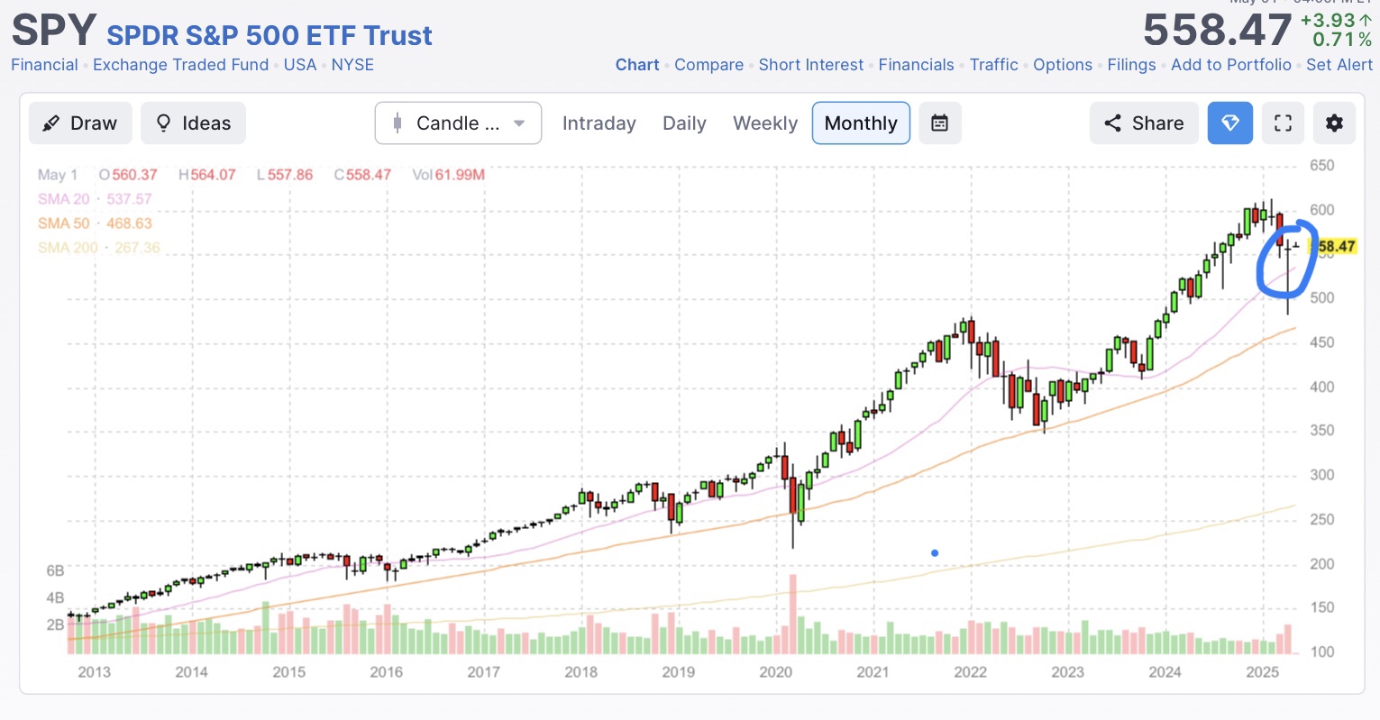Image resolution: width=1380 pixels, height=720 pixels.
Task: Click the SMA 20 indicator label
Action: 63,199
